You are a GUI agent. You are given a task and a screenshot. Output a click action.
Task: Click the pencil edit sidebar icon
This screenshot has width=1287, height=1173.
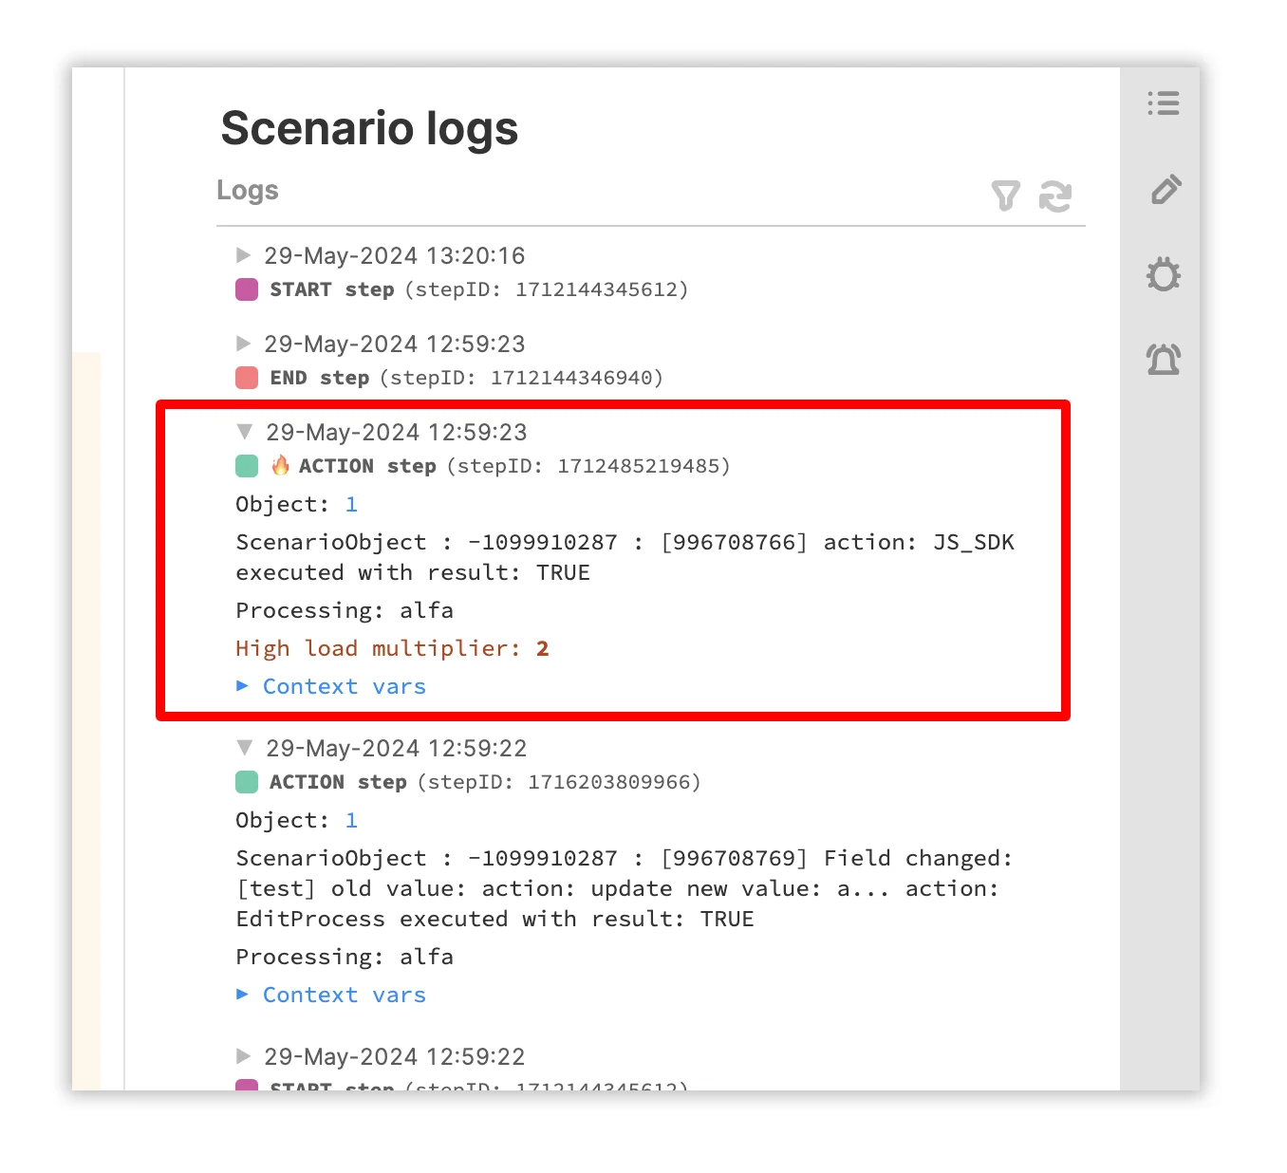pyautogui.click(x=1165, y=190)
